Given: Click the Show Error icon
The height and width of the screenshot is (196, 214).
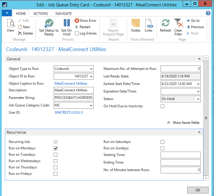Looking at the screenshot, I should click(77, 21).
